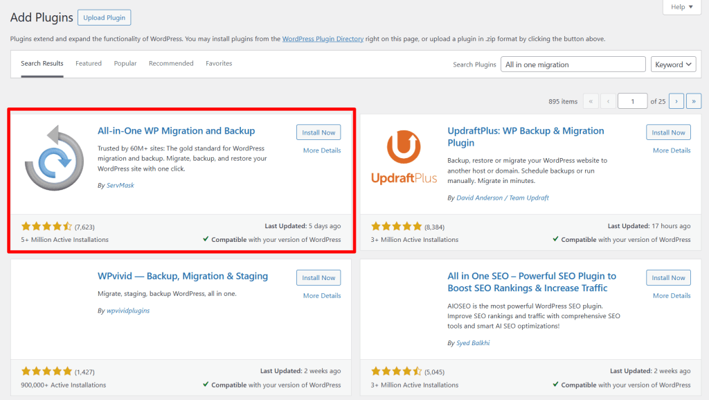Install the All-in-One WP Migration plugin
The width and height of the screenshot is (709, 400).
(x=318, y=132)
